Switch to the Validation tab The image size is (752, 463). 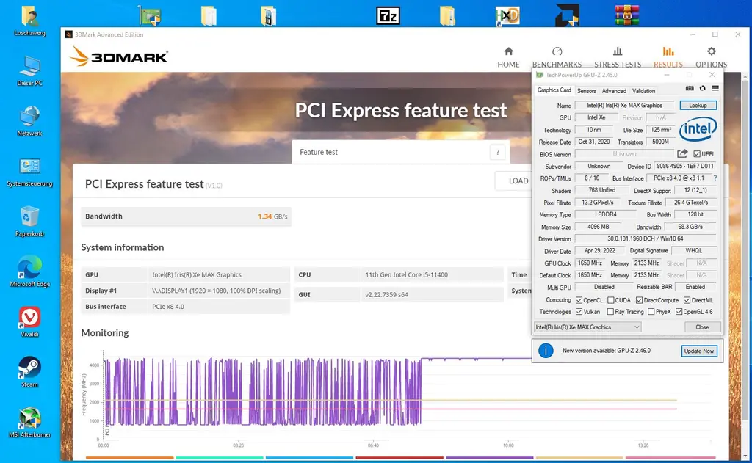(643, 91)
